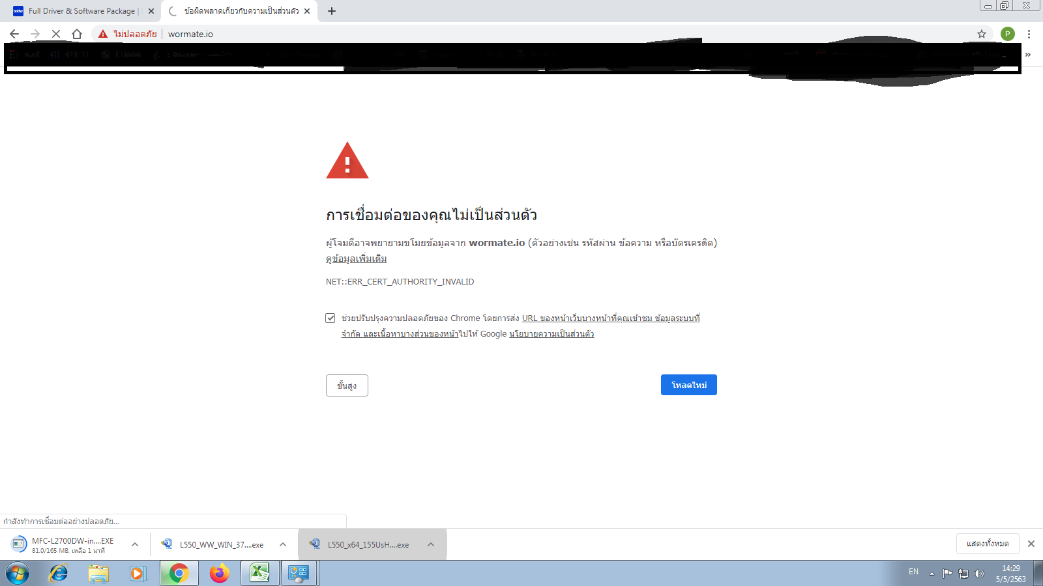Open the volume speaker icon
The height and width of the screenshot is (586, 1043).
[x=978, y=574]
